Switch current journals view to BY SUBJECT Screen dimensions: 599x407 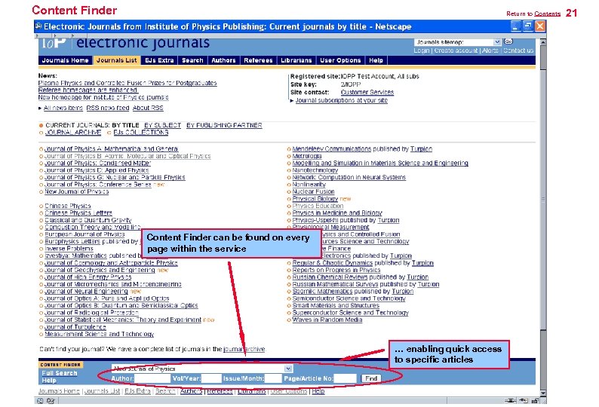(163, 125)
